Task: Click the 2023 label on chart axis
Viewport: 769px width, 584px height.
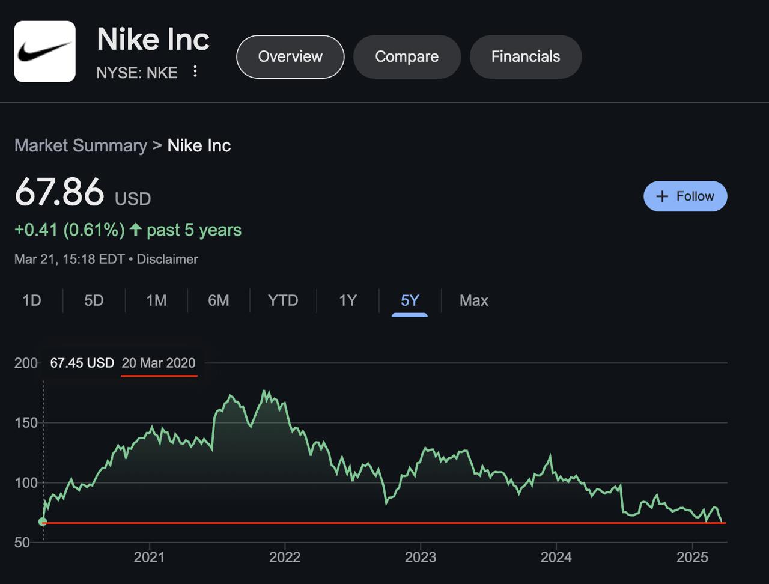Action: point(421,557)
